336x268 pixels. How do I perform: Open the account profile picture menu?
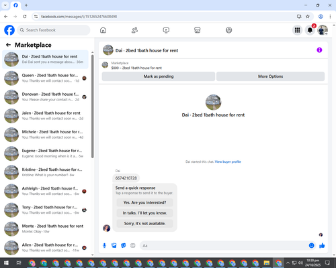(323, 30)
